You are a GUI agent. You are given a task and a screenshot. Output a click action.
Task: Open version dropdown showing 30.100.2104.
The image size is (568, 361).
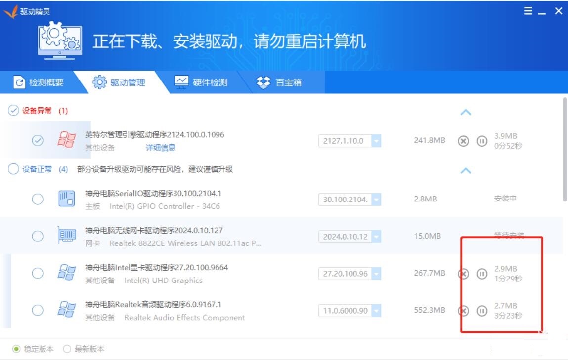tap(376, 200)
